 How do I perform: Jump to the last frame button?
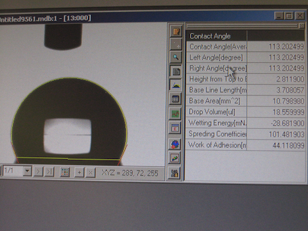click(x=49, y=171)
